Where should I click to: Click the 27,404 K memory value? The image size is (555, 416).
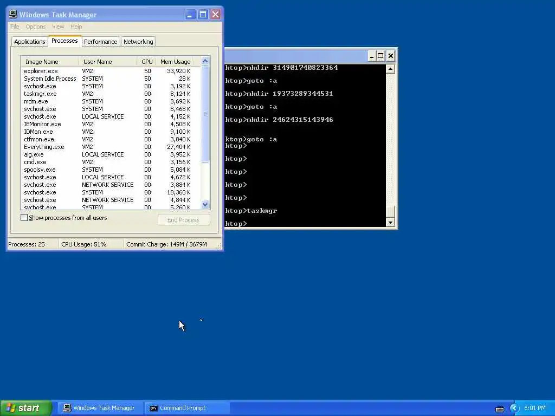[179, 147]
